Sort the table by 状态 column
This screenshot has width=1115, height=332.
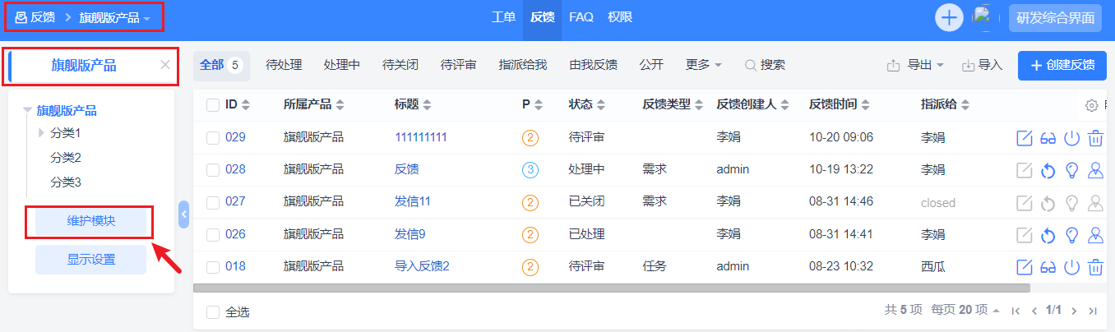pos(587,105)
